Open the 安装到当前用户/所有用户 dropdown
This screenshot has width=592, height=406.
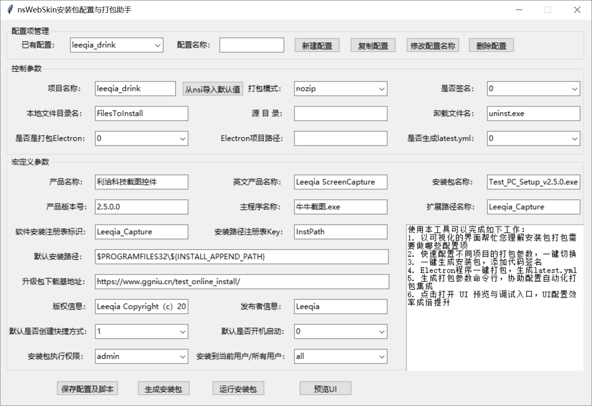(341, 357)
